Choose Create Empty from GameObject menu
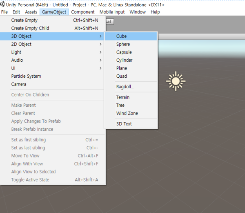The height and width of the screenshot is (213, 245). [x=52, y=20]
